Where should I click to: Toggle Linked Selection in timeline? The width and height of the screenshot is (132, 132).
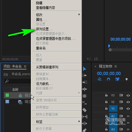click(x=117, y=79)
